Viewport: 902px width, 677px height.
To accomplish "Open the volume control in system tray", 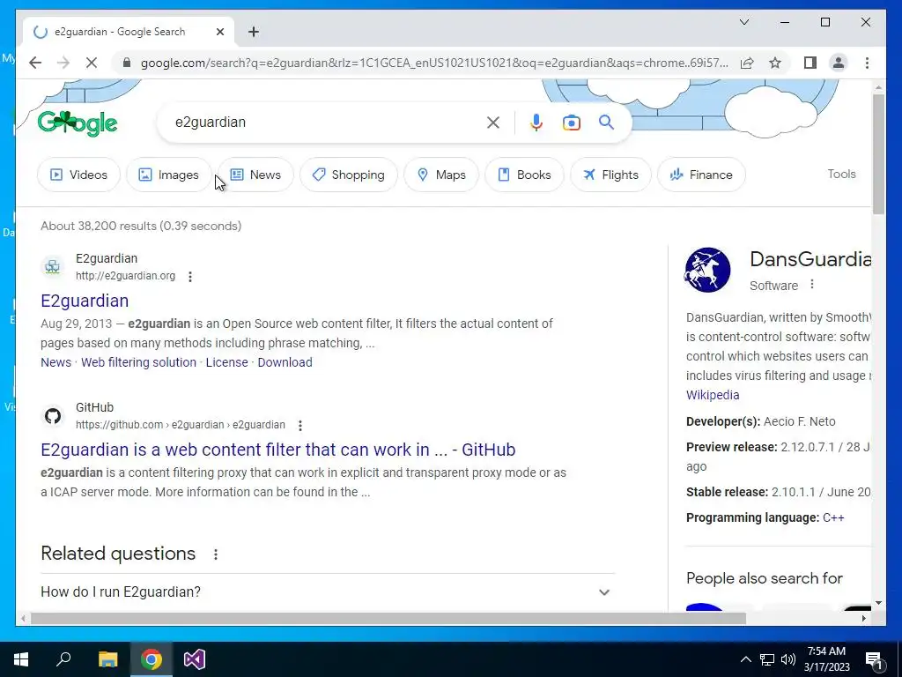I will pyautogui.click(x=787, y=659).
